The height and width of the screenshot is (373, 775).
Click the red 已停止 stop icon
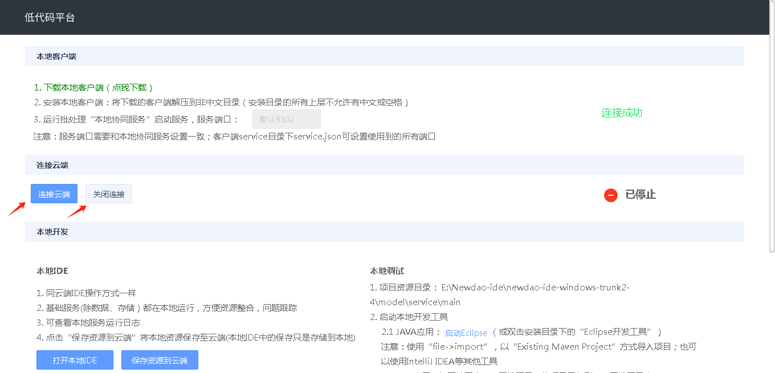[611, 195]
